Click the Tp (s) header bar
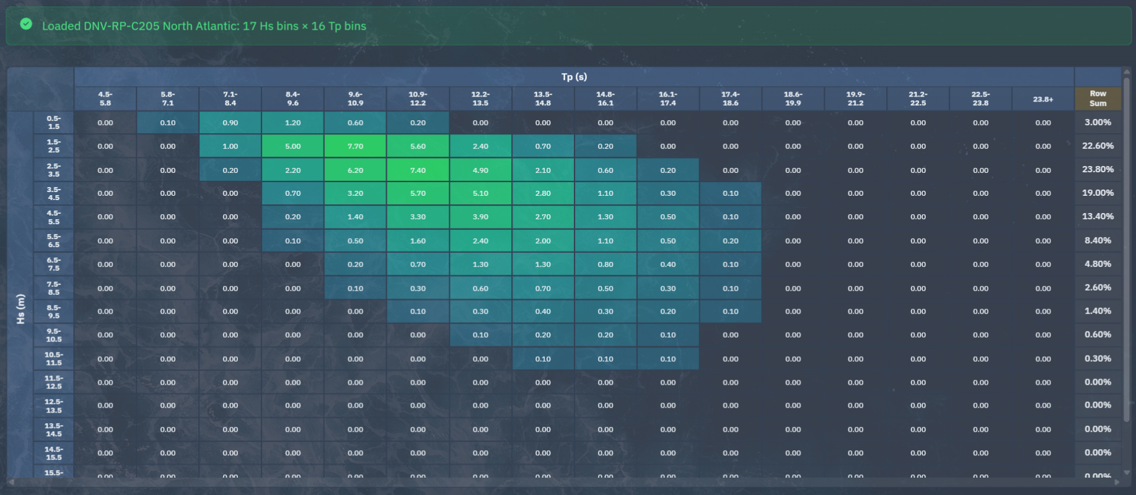The width and height of the screenshot is (1136, 495). pos(574,77)
